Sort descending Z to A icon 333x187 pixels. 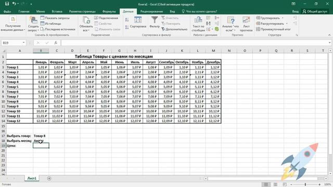[x=127, y=27]
